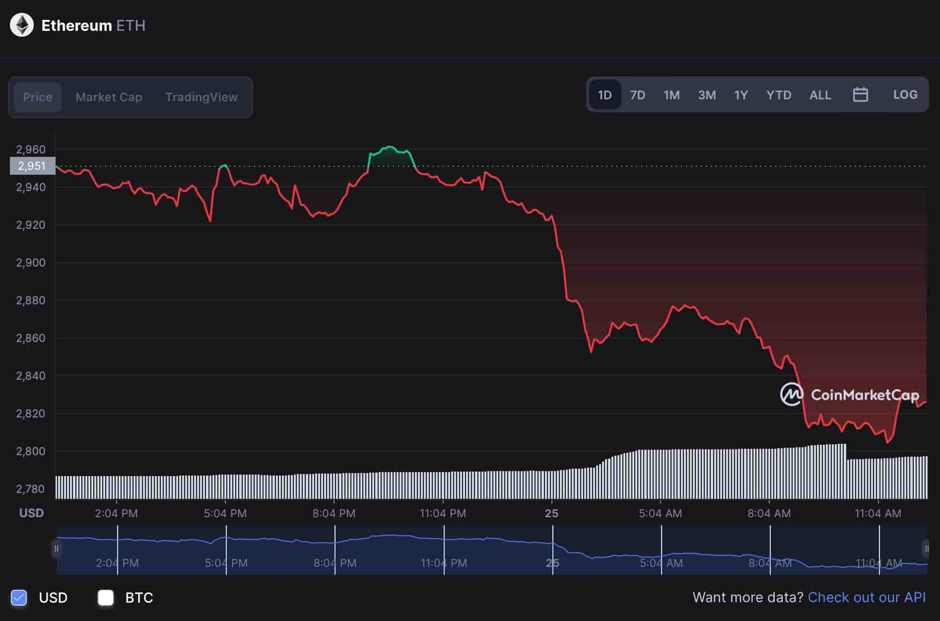Click the Ethereum ETH title text
This screenshot has height=621, width=940.
93,25
